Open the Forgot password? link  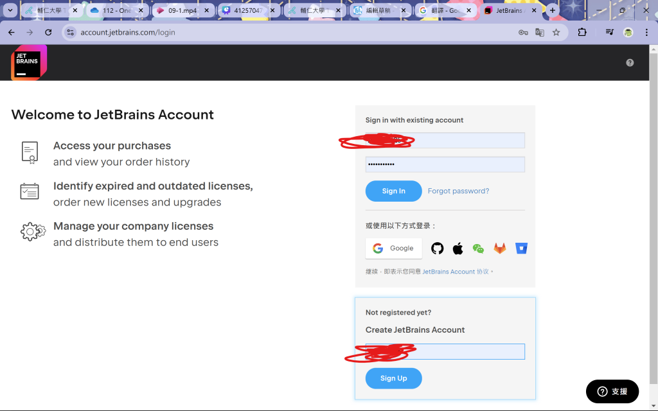point(458,191)
